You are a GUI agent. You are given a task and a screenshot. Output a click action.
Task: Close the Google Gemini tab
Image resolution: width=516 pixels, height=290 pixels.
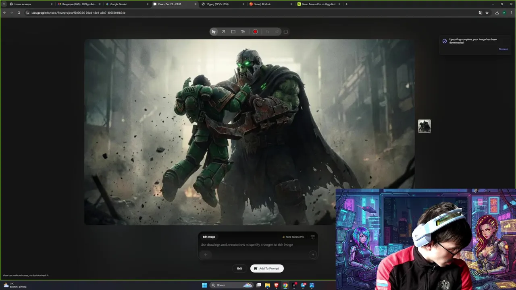(x=148, y=4)
